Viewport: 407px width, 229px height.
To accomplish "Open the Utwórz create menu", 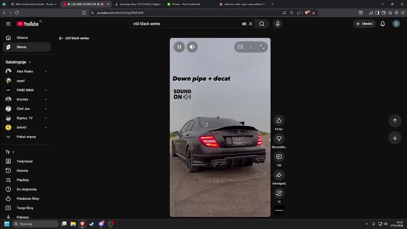I will coord(364,24).
